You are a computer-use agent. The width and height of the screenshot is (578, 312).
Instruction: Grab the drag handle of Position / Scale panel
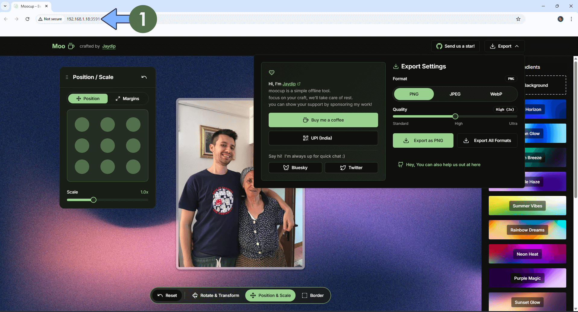pos(67,77)
